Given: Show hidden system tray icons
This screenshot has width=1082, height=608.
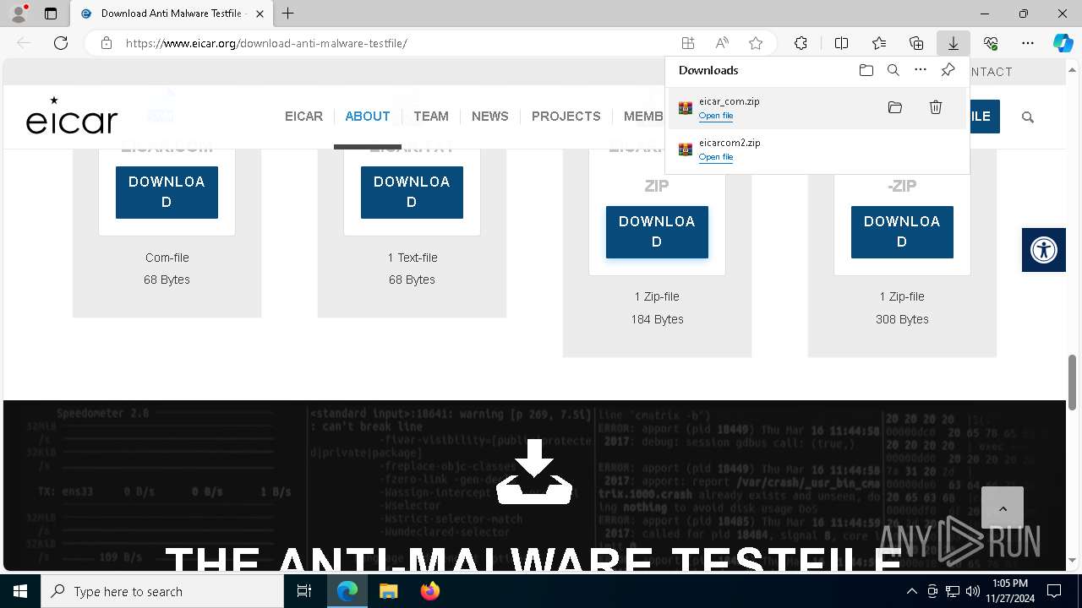Looking at the screenshot, I should [911, 591].
